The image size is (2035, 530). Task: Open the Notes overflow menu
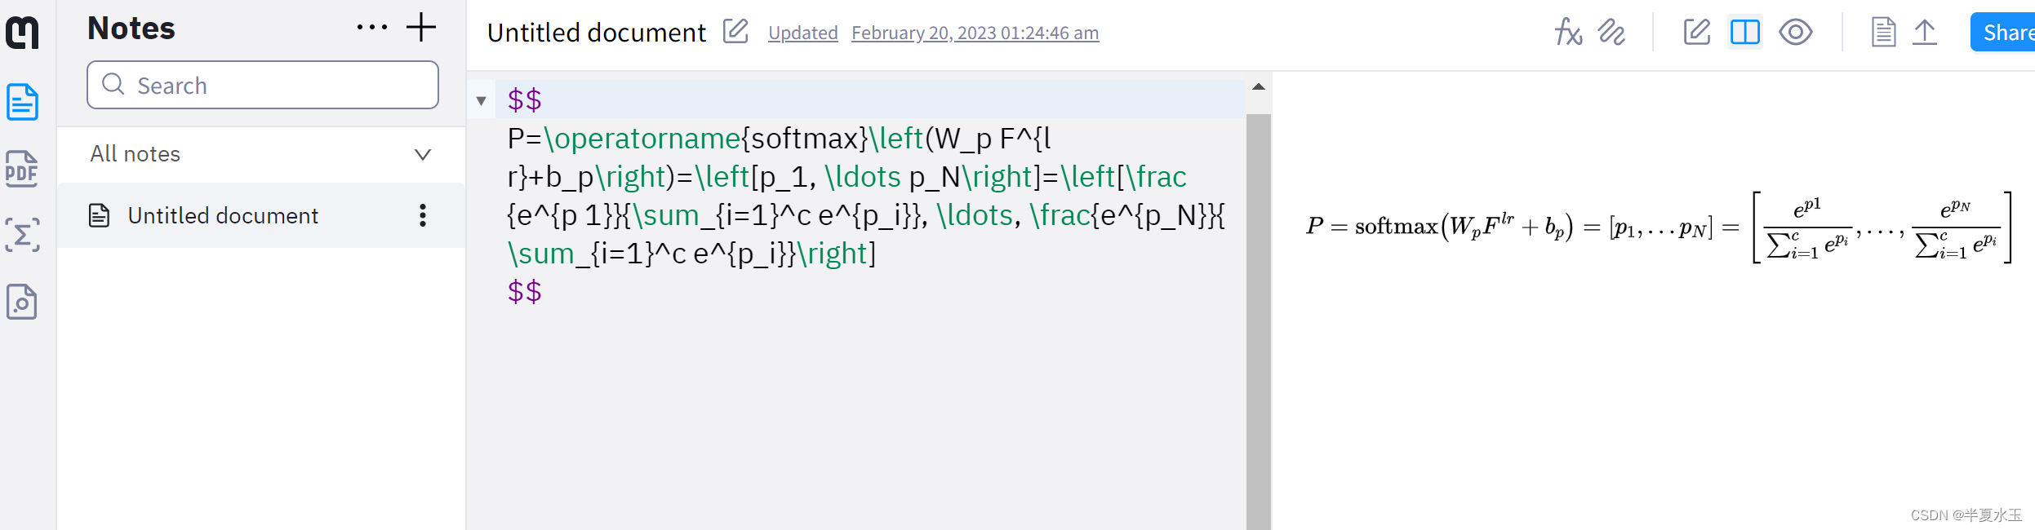point(372,27)
